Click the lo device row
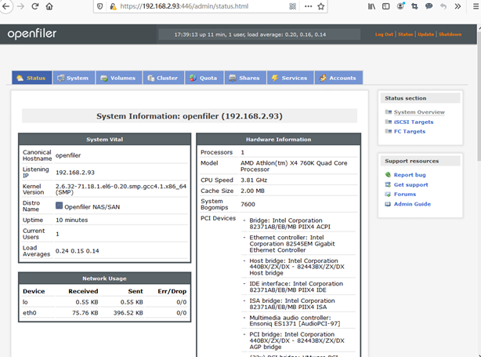The height and width of the screenshot is (357, 481). point(104,302)
